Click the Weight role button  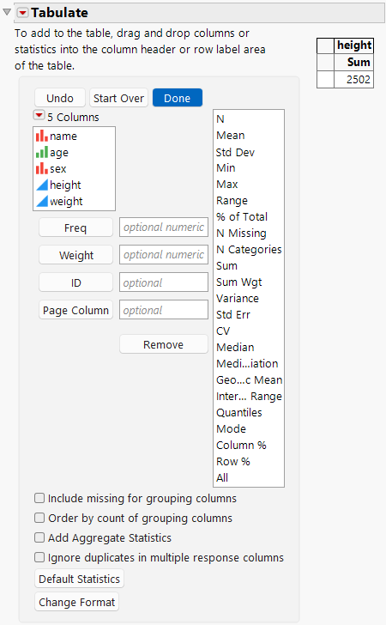75,256
